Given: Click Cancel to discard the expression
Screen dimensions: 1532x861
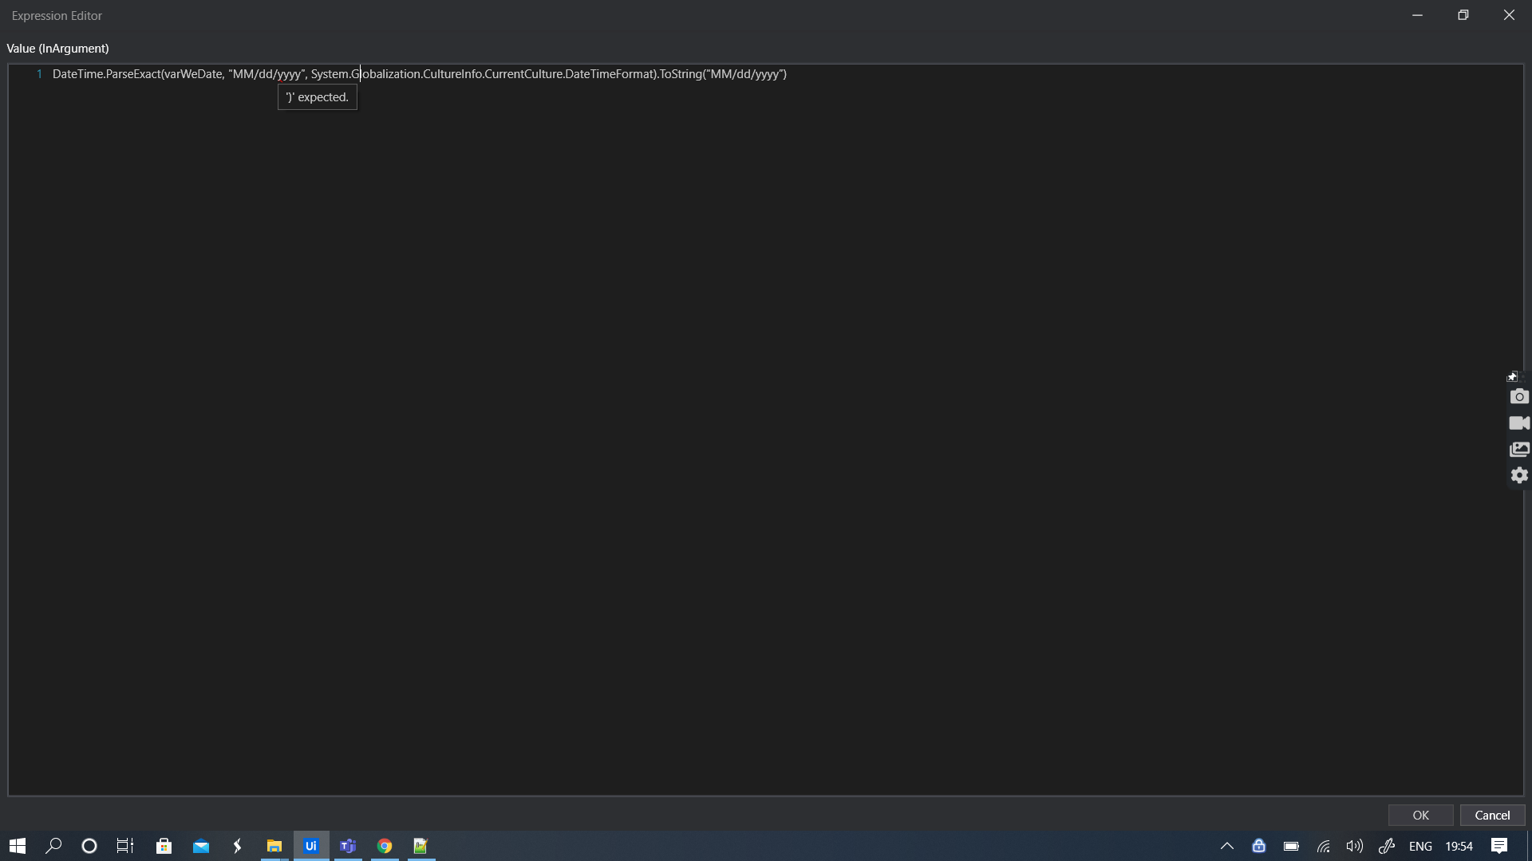Looking at the screenshot, I should coord(1492,815).
